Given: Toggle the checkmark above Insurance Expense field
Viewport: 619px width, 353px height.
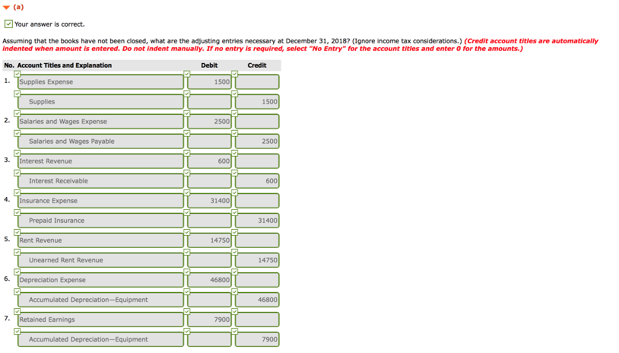Looking at the screenshot, I should pos(16,192).
